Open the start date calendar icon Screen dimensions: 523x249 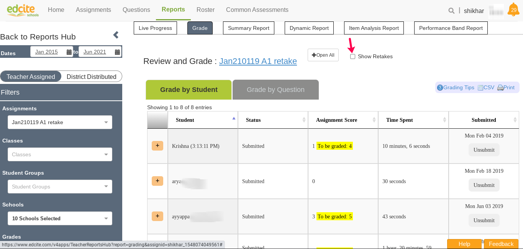[69, 52]
